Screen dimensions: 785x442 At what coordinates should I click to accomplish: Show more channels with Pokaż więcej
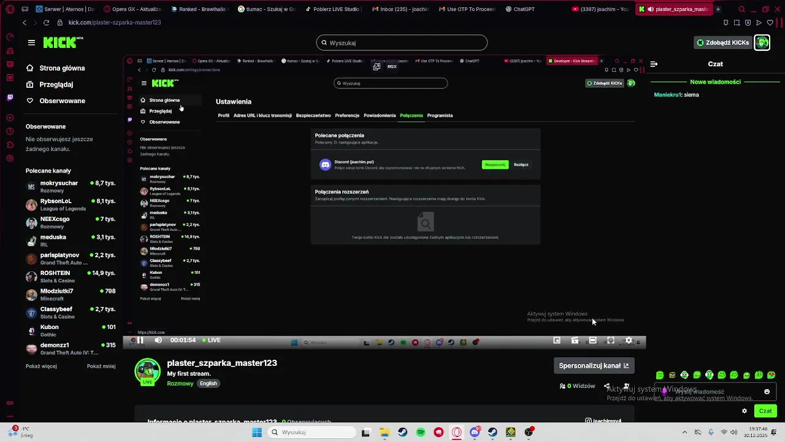41,366
